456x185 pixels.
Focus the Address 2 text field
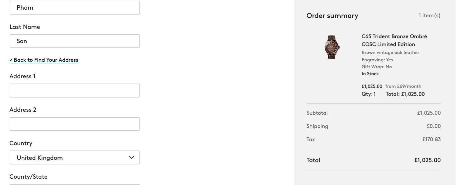74,124
